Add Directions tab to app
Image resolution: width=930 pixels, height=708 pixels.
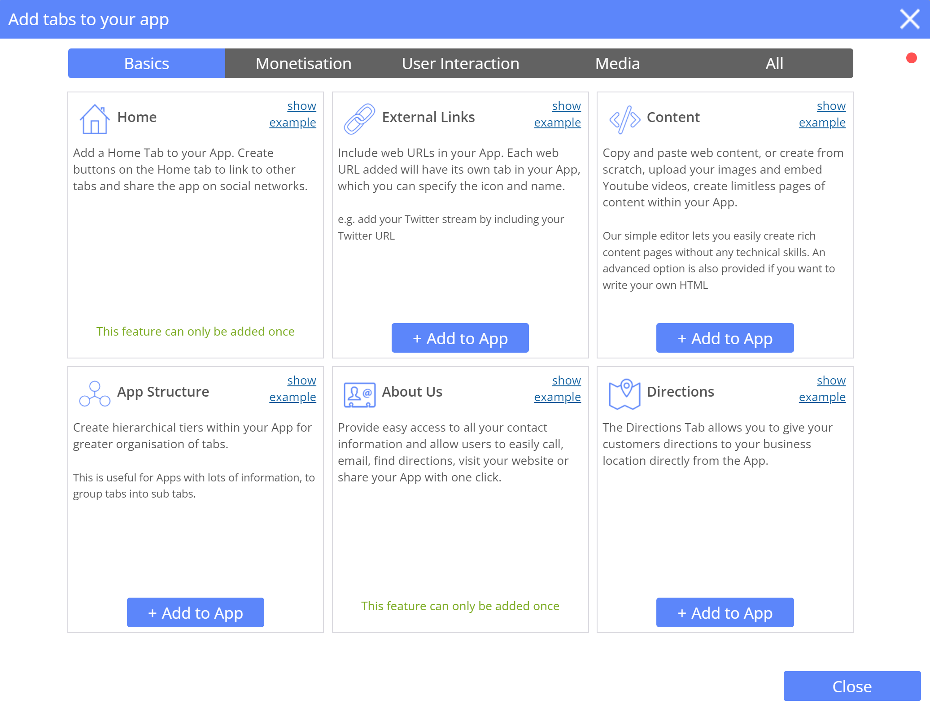click(725, 612)
